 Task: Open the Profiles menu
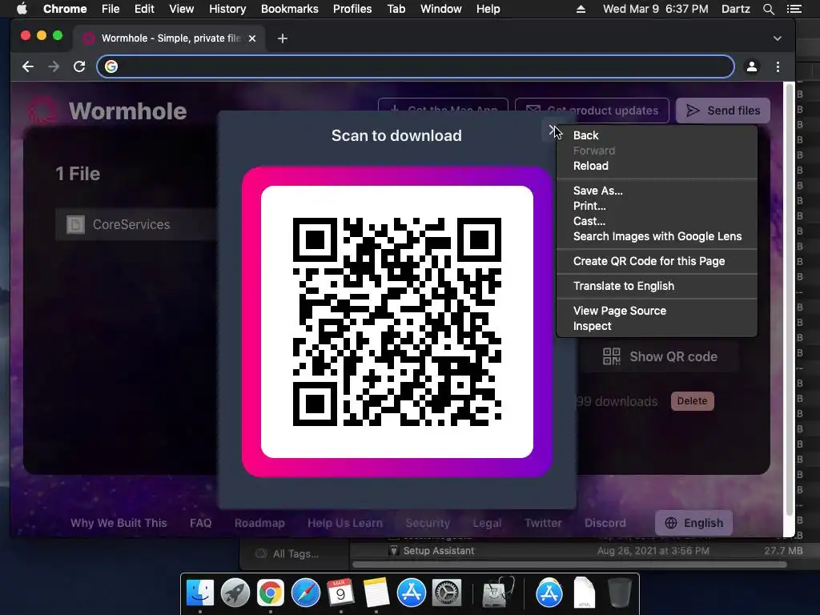coord(352,9)
